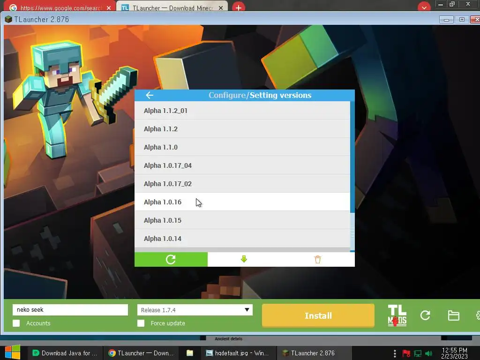Open the game folder icon
Image resolution: width=480 pixels, height=360 pixels.
453,315
